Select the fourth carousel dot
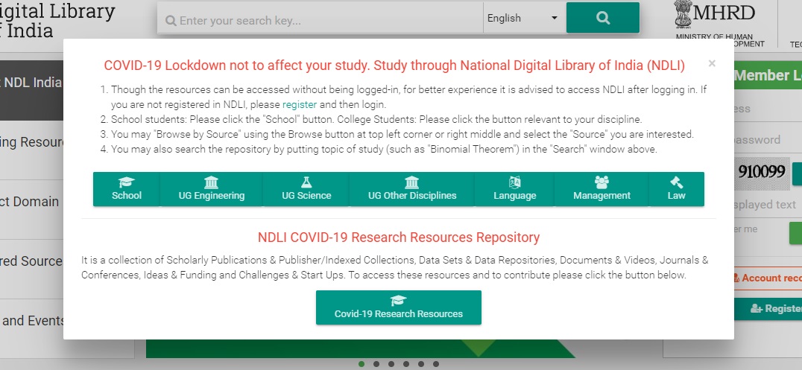The width and height of the screenshot is (802, 370). click(x=406, y=364)
